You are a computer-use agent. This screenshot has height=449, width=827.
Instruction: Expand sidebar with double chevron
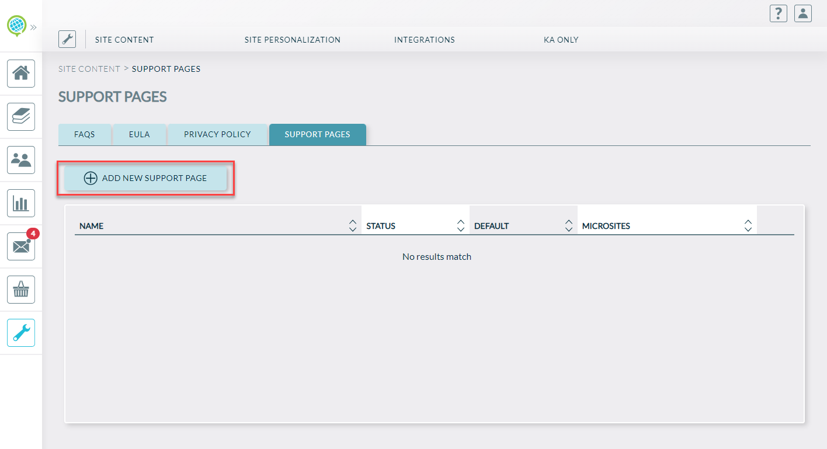pos(34,27)
